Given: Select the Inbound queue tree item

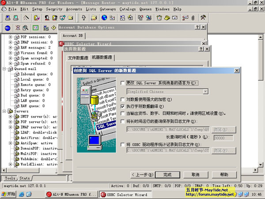Looking at the screenshot, I should point(36,74).
